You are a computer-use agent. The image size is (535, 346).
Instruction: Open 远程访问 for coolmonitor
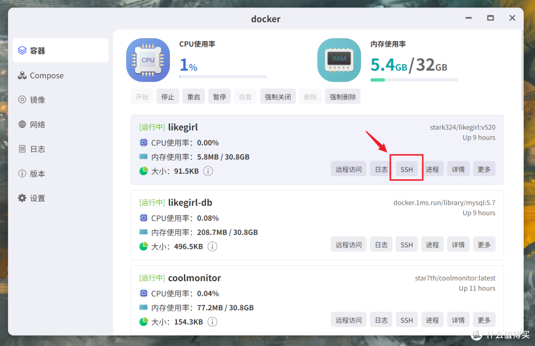coord(348,320)
